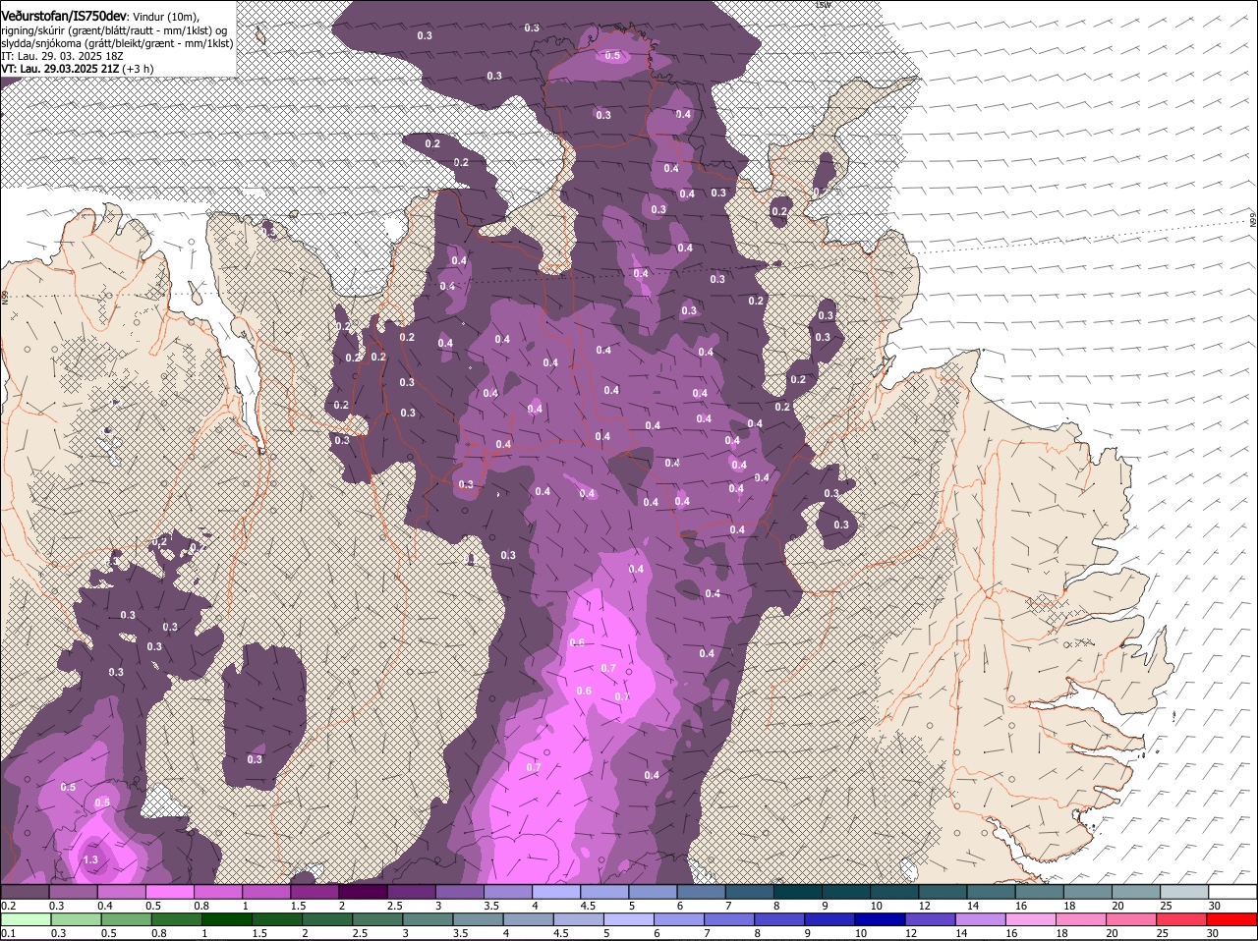Pick the upper legend swatch between 3 and 3.5
This screenshot has height=941, width=1258.
tap(458, 892)
